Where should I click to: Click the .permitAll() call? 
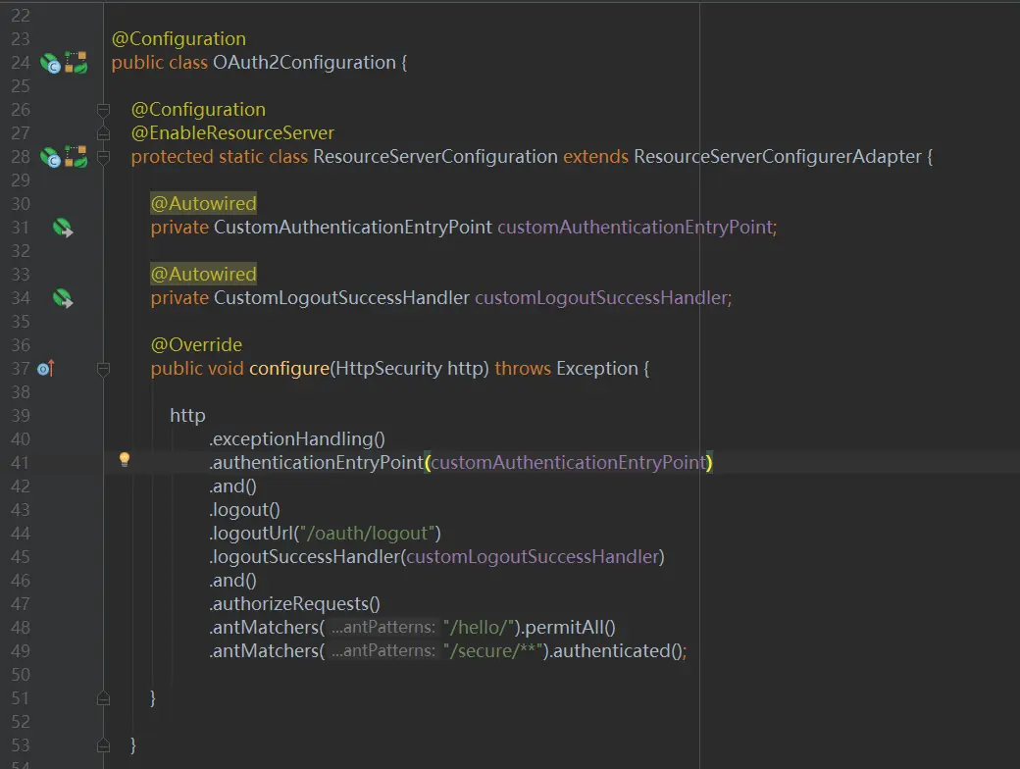point(568,628)
